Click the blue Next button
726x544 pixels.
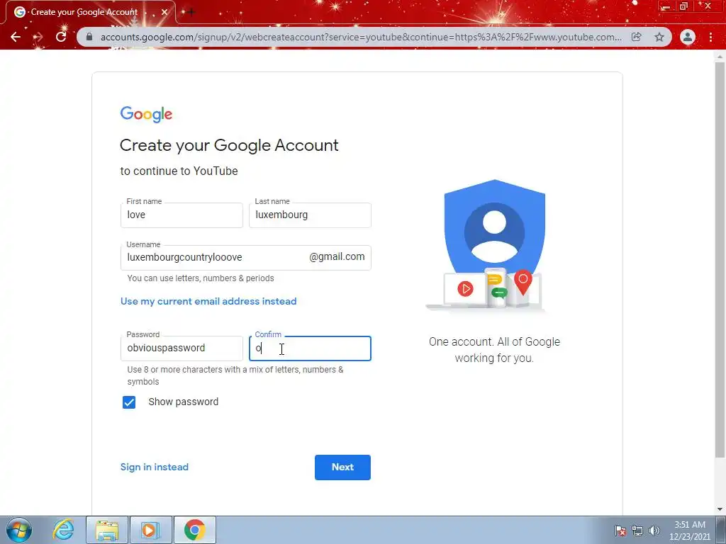342,467
